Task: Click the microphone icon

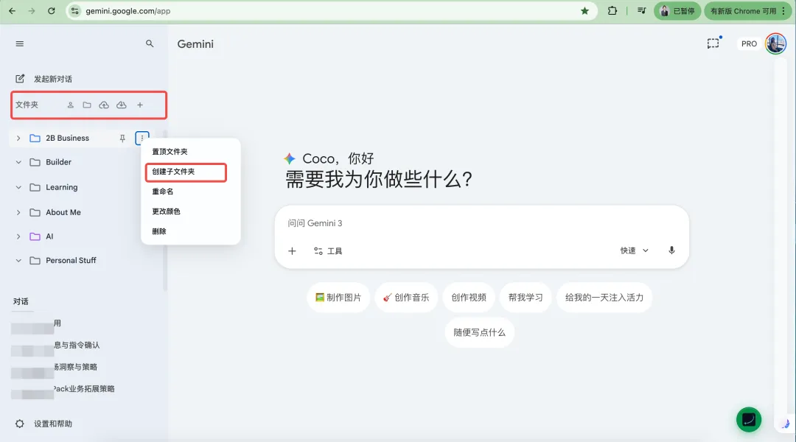Action: coord(671,250)
